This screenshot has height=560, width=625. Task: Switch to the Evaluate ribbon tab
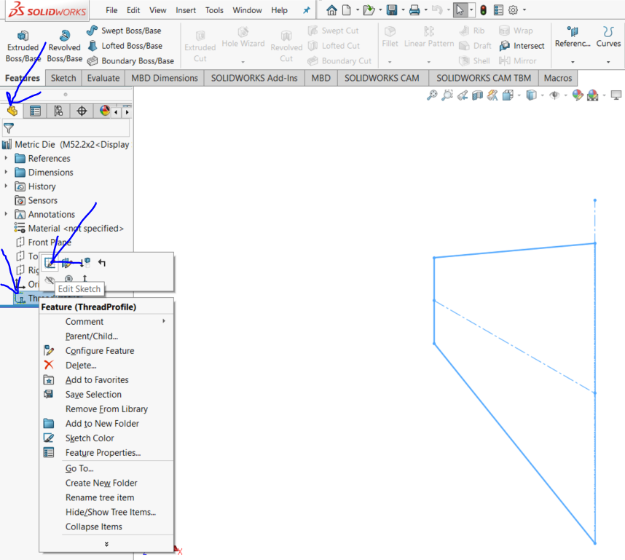103,78
